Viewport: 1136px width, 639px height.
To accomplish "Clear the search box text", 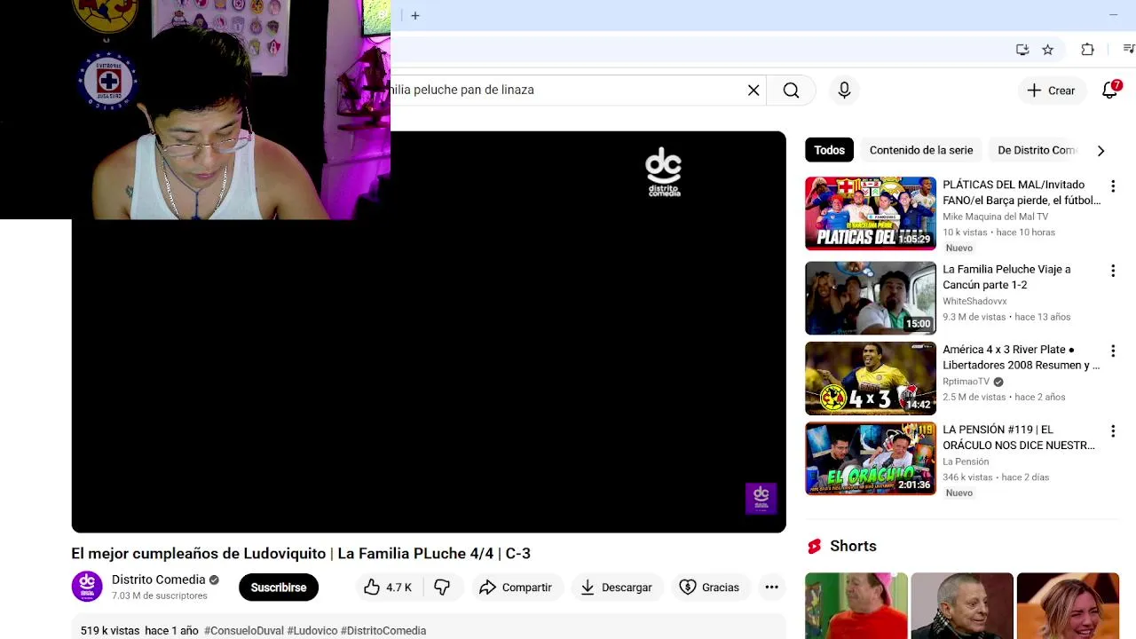I will (753, 90).
